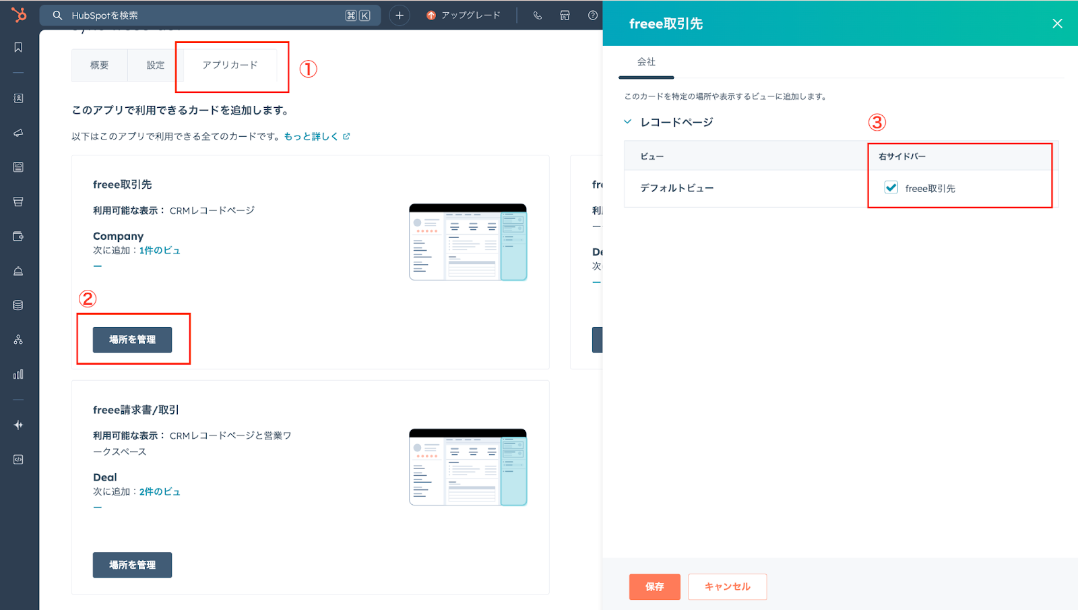Click the HubSpot sprocket logo
This screenshot has width=1078, height=610.
(19, 14)
